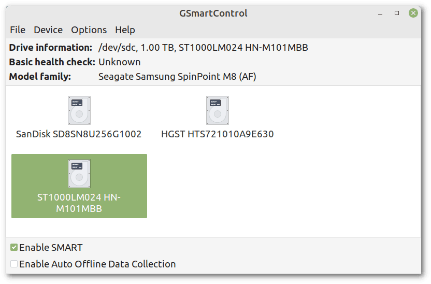Select the SanDisk SD8SN8U256G1002 drive icon
This screenshot has height=284, width=431.
click(79, 110)
